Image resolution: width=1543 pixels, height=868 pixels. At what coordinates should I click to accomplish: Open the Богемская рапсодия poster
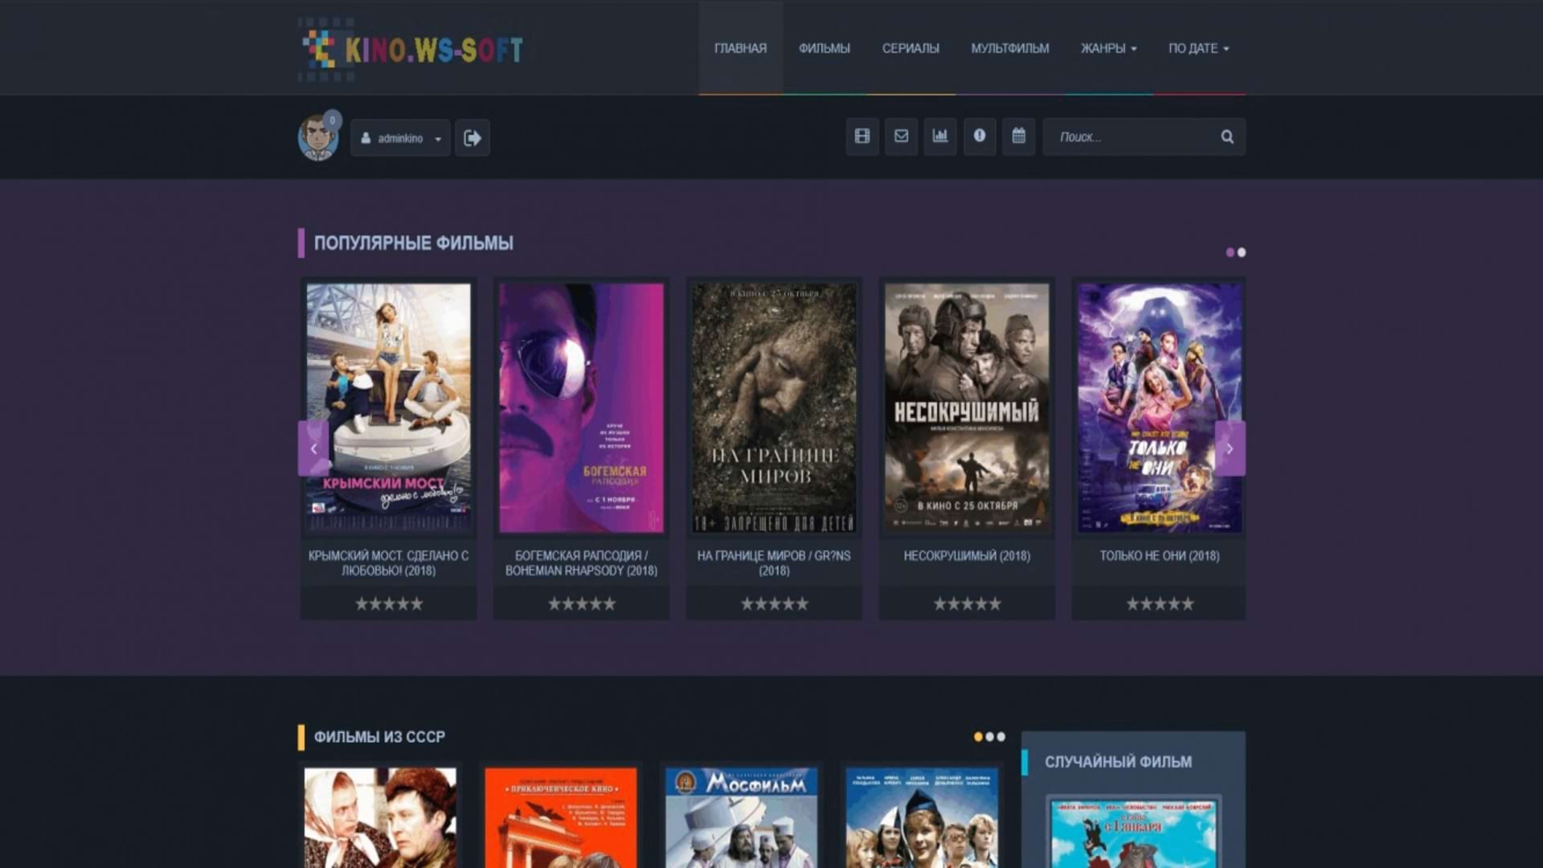point(581,407)
